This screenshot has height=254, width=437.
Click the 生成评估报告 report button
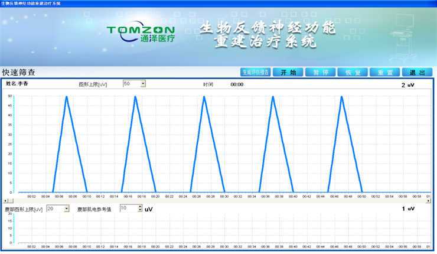click(255, 72)
